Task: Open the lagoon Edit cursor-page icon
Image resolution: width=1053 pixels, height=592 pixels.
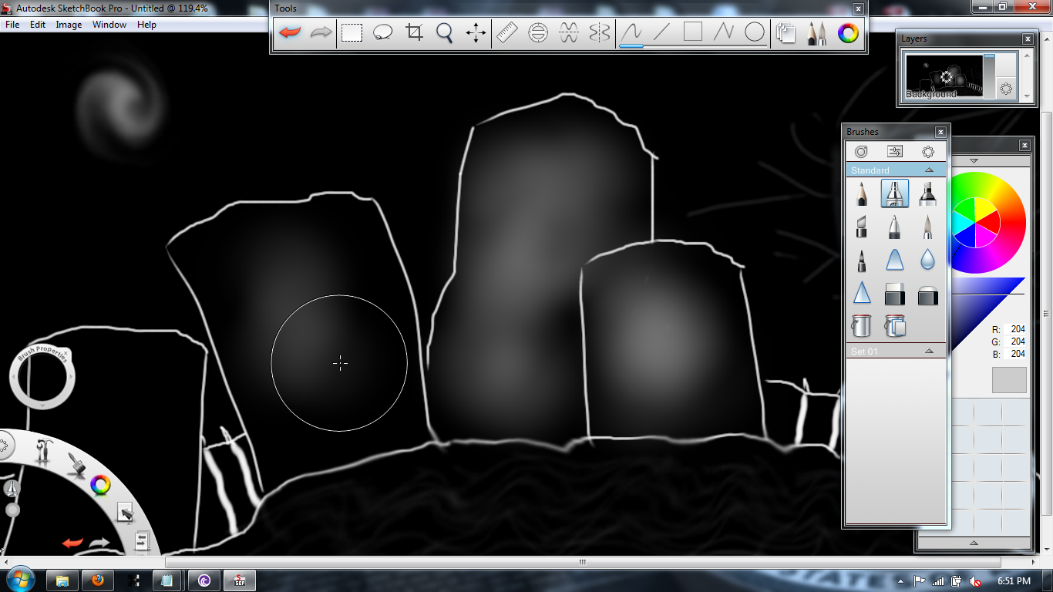Action: coord(125,512)
